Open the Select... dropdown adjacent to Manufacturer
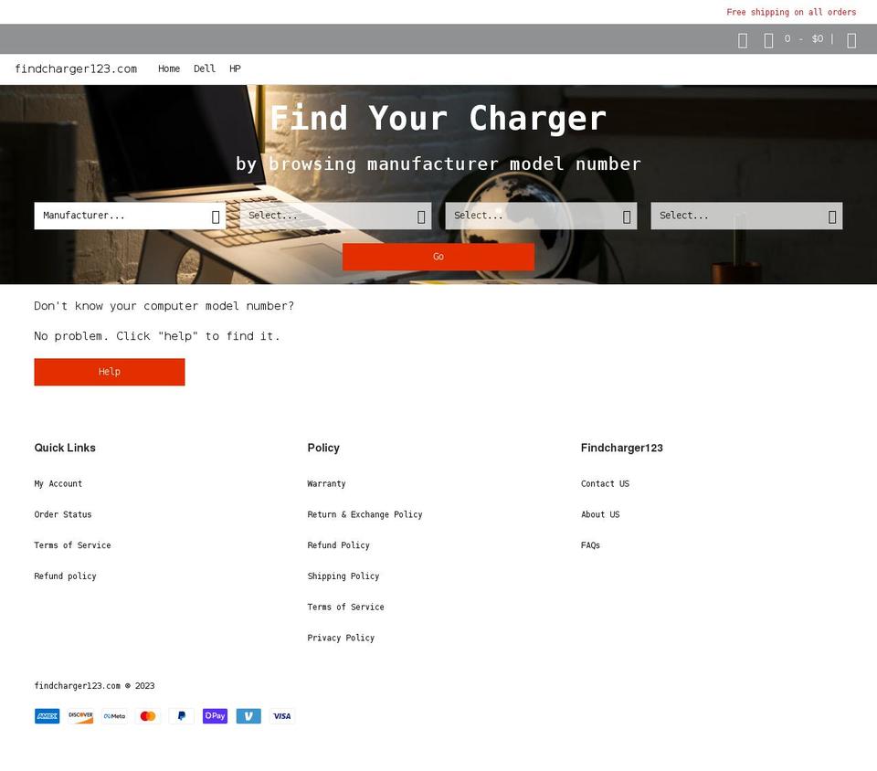Image resolution: width=877 pixels, height=771 pixels. point(335,216)
